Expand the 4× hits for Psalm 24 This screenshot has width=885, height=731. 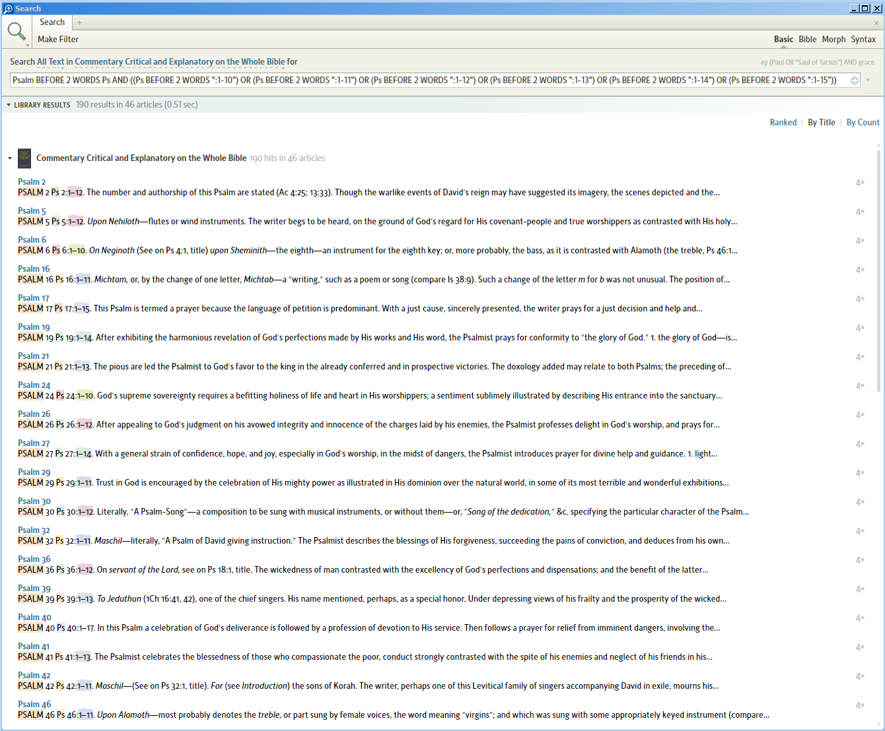click(860, 386)
